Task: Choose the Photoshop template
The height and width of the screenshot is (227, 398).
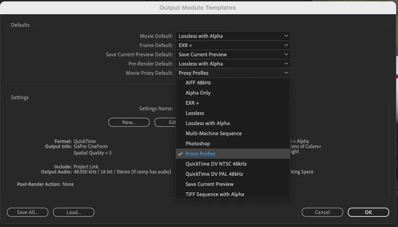Action: coord(233,143)
